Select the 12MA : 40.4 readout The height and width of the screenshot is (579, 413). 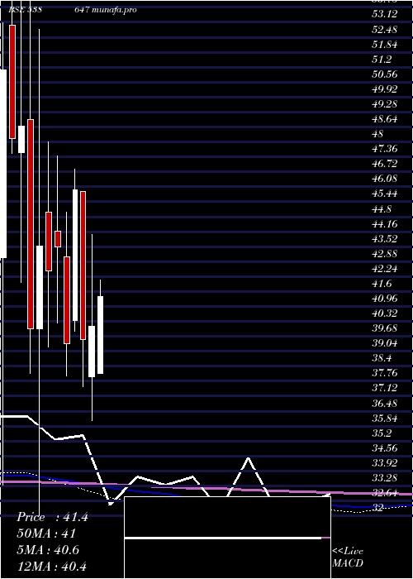pyautogui.click(x=52, y=567)
